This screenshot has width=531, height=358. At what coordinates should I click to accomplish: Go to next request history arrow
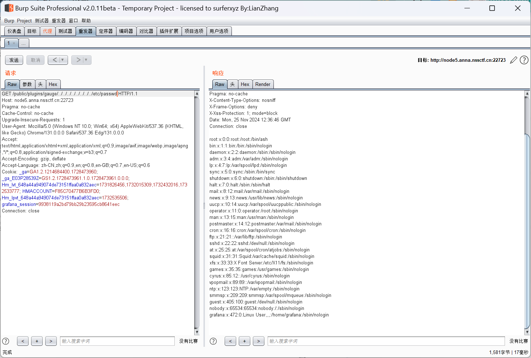tap(81, 60)
